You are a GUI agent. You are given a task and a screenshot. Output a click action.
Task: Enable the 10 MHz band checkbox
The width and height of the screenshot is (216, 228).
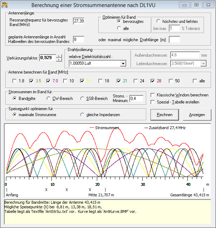(x=65, y=81)
